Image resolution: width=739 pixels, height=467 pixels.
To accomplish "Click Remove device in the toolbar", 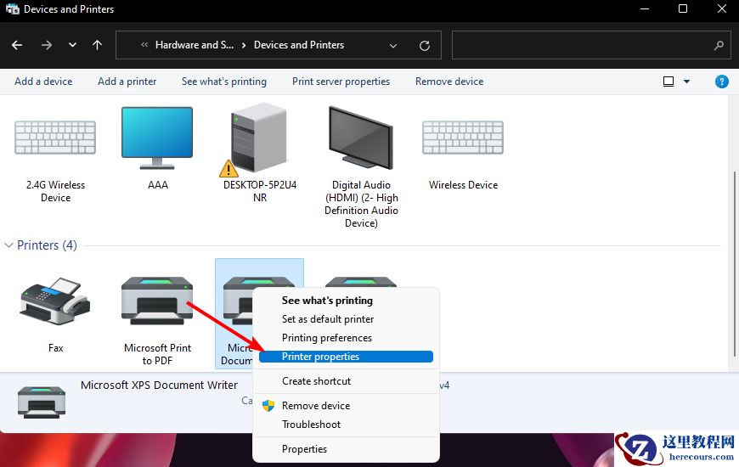I will 449,82.
